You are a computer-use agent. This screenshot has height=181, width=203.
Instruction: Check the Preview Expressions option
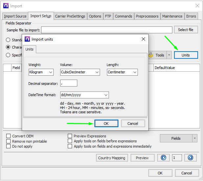[x=70, y=136]
